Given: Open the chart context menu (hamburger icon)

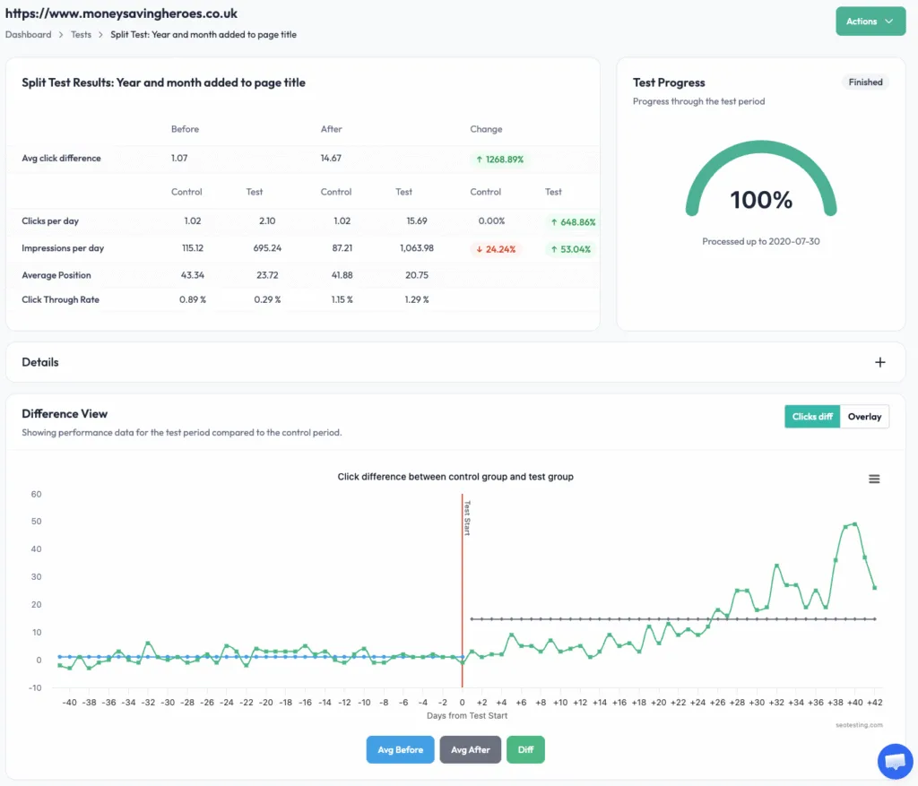Looking at the screenshot, I should tap(874, 479).
